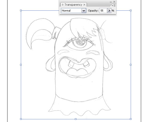Click the middle-left selection handle
Image resolution: width=147 pixels, height=122 pixels.
(x=21, y=65)
